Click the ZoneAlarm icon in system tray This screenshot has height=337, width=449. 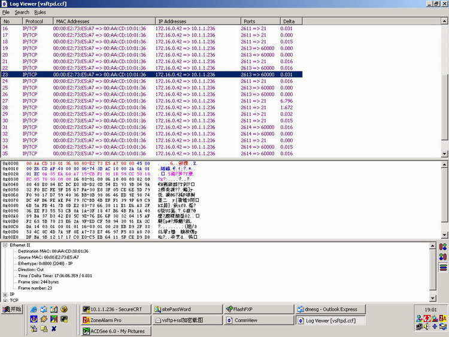pyautogui.click(x=442, y=318)
